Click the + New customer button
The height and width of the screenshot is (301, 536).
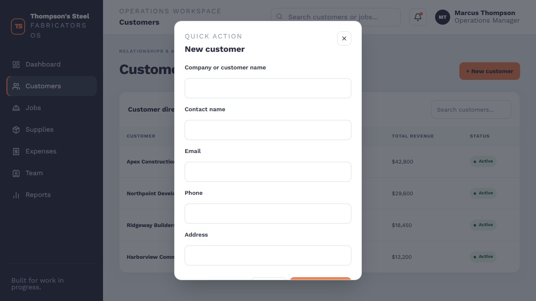[x=490, y=71]
